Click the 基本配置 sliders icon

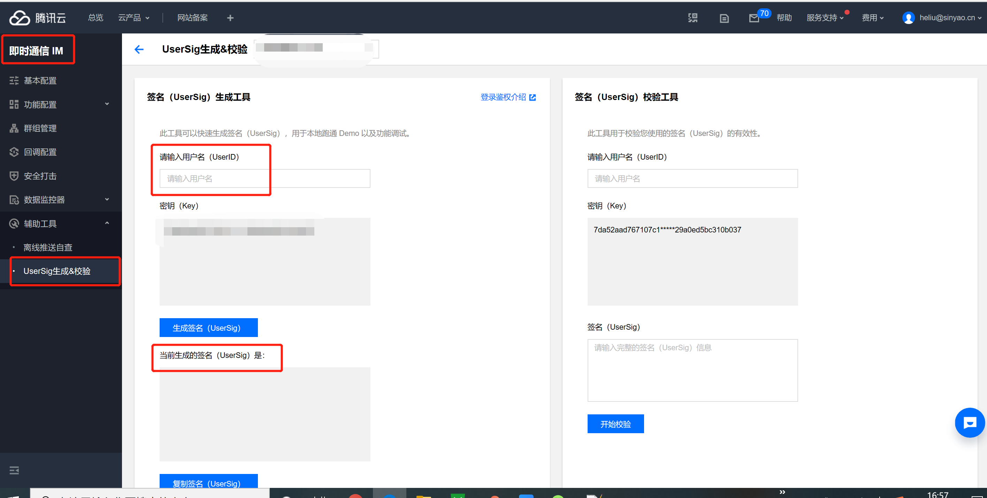pos(14,81)
